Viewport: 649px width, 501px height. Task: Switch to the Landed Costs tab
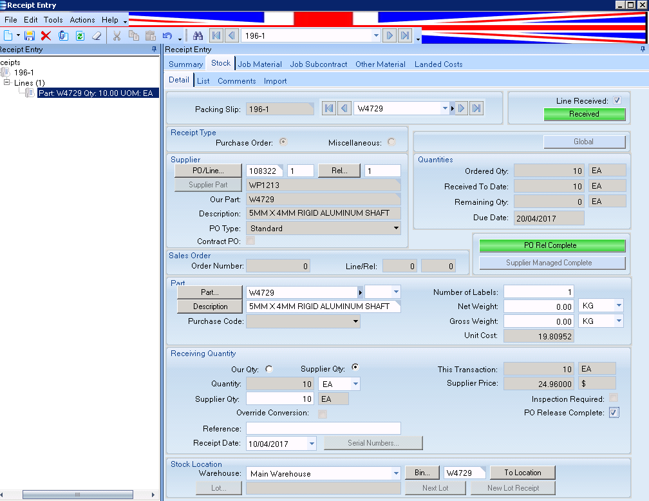[x=438, y=64]
